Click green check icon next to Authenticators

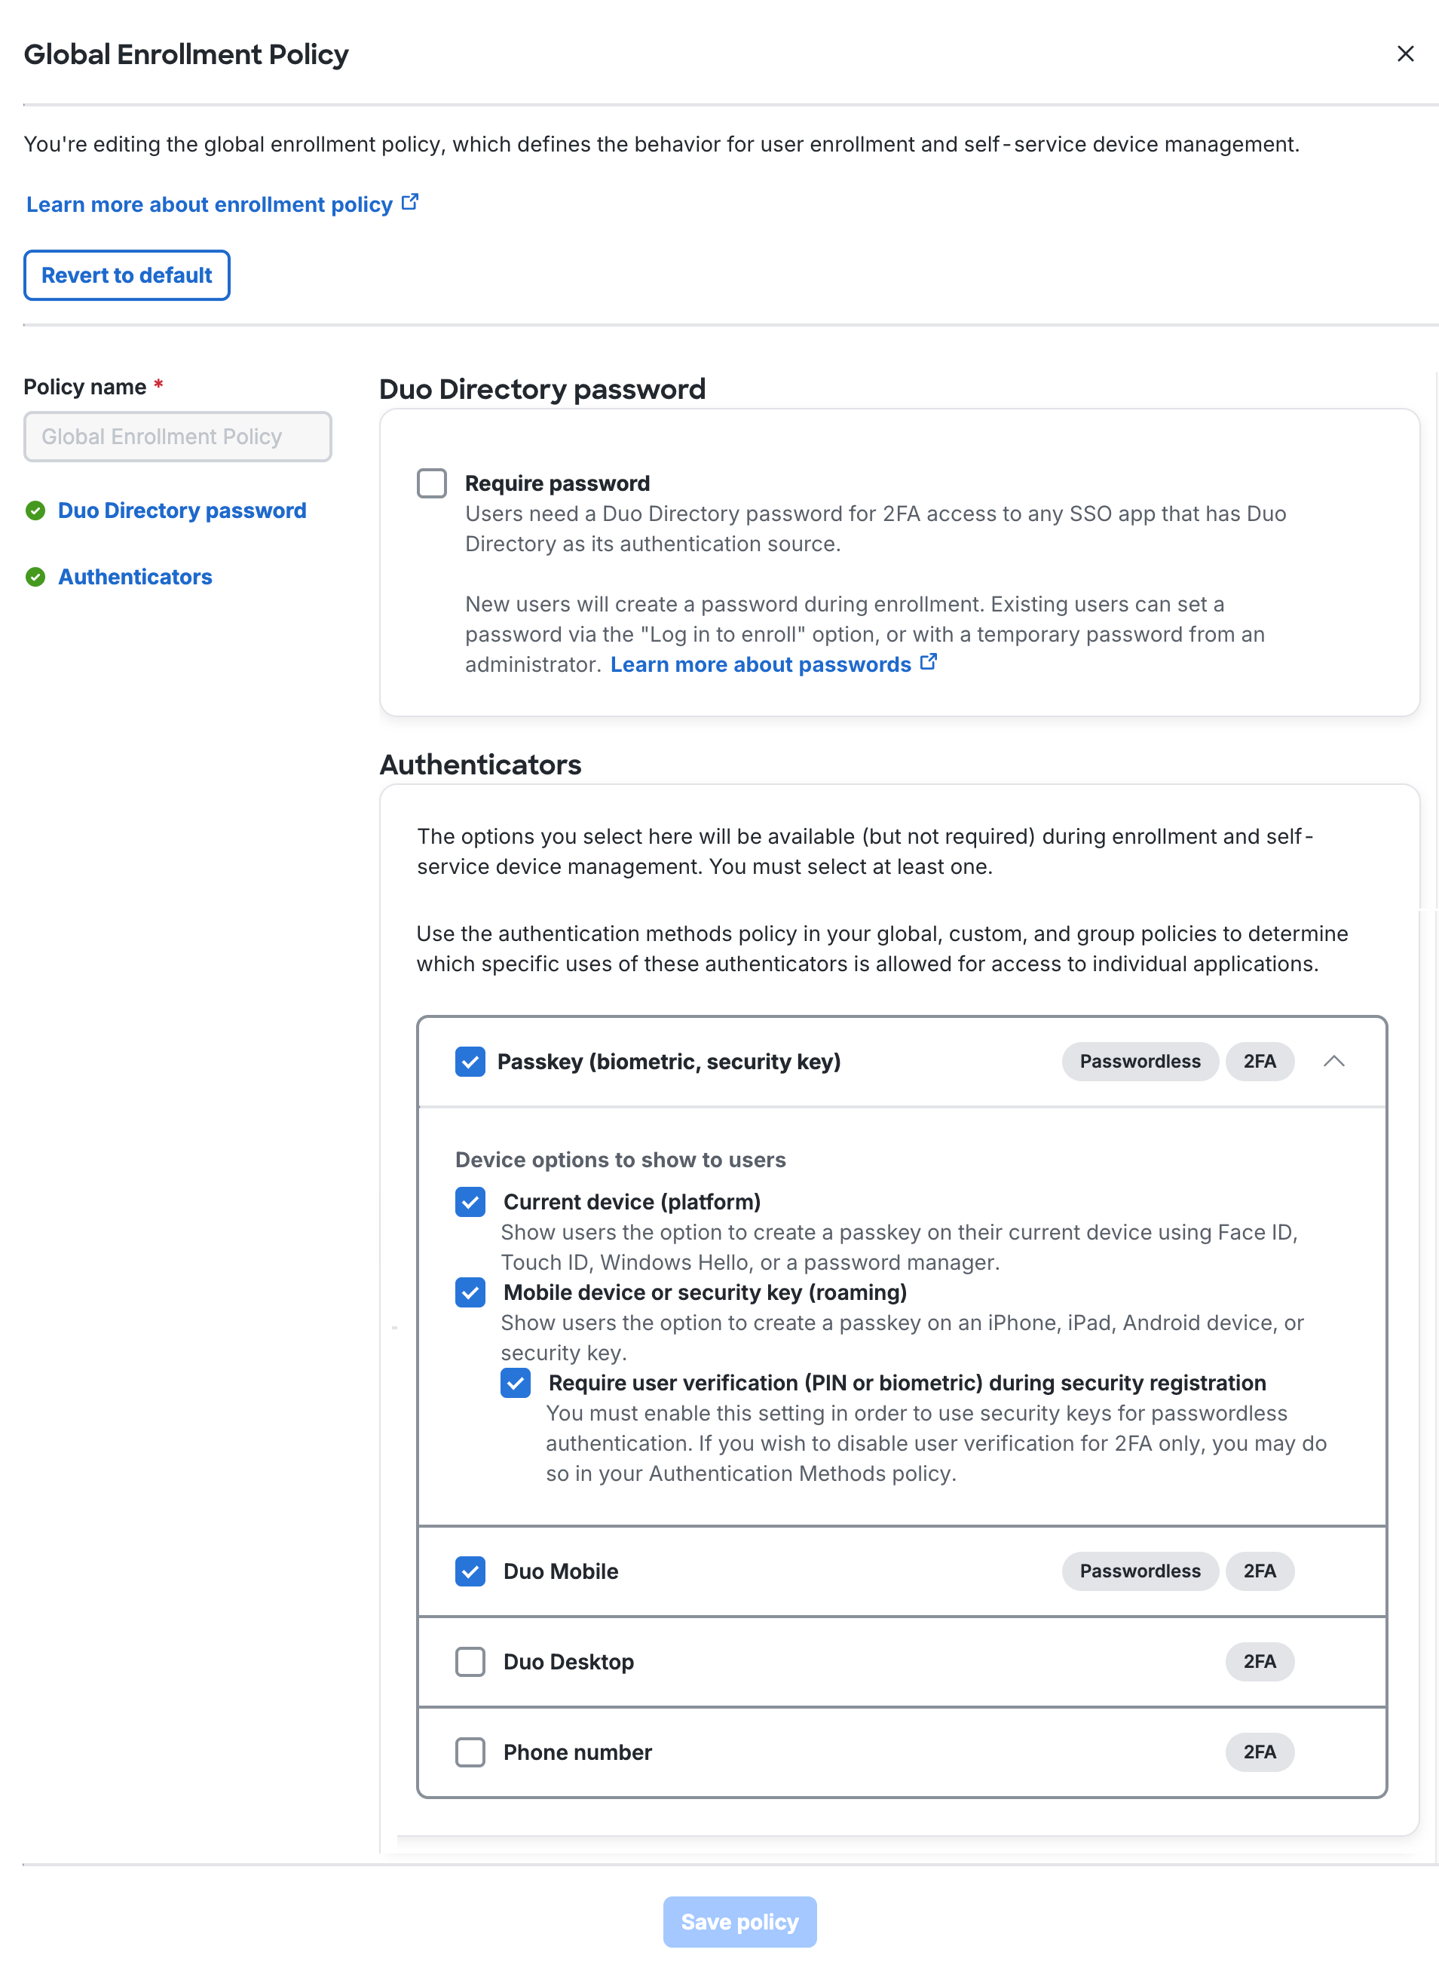(x=35, y=577)
